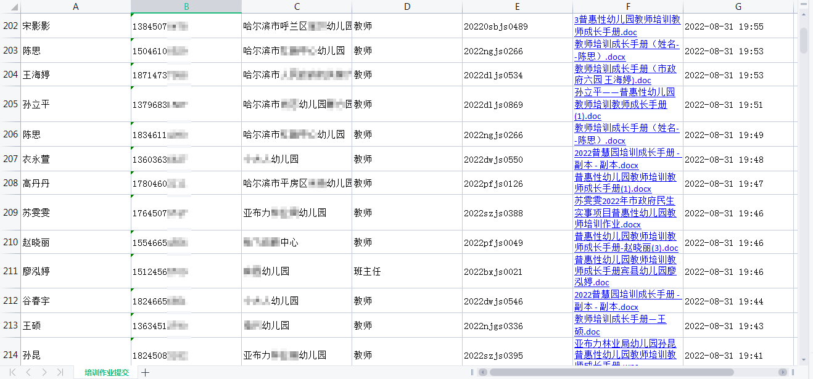Click horizontal scrollbar left arrow
Image resolution: width=813 pixels, height=379 pixels.
483,372
